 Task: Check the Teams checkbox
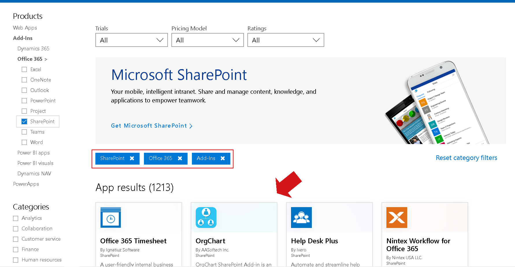pyautogui.click(x=24, y=132)
